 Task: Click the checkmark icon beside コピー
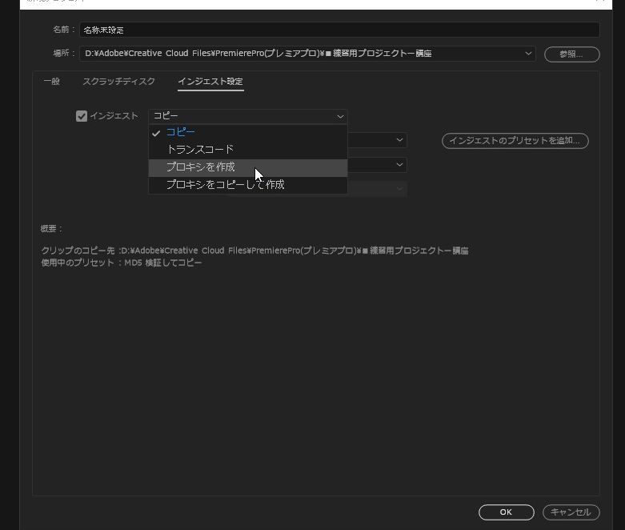157,133
